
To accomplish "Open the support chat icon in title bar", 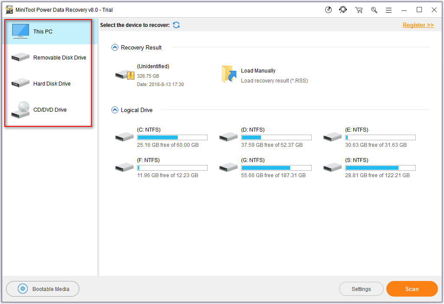I will [x=343, y=10].
